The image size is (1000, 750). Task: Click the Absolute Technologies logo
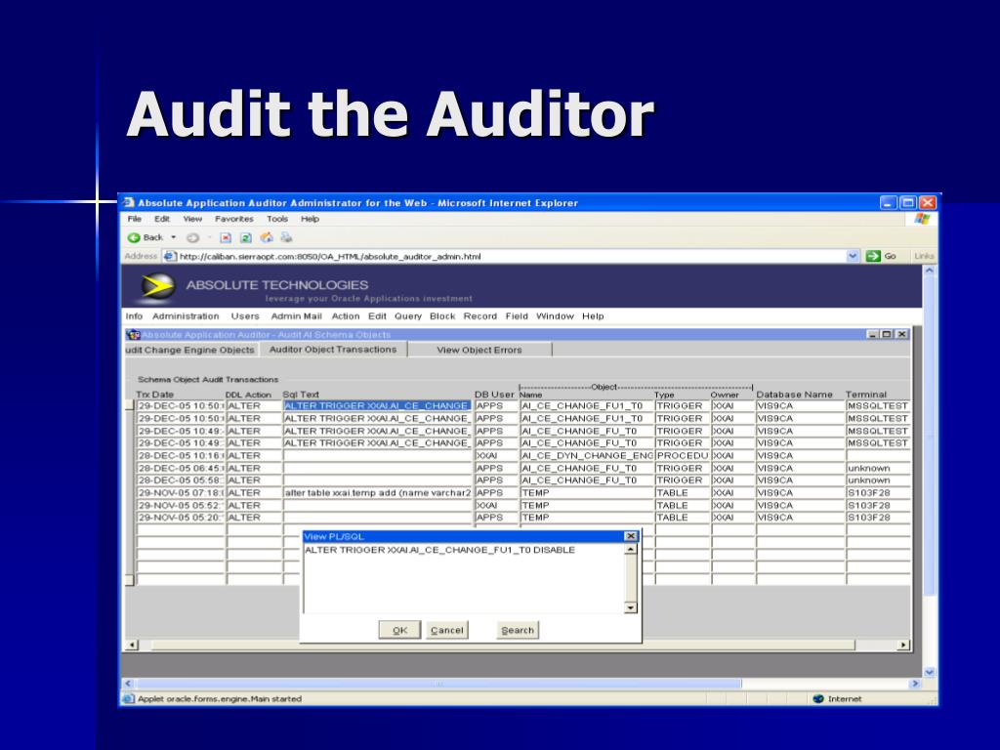click(157, 287)
